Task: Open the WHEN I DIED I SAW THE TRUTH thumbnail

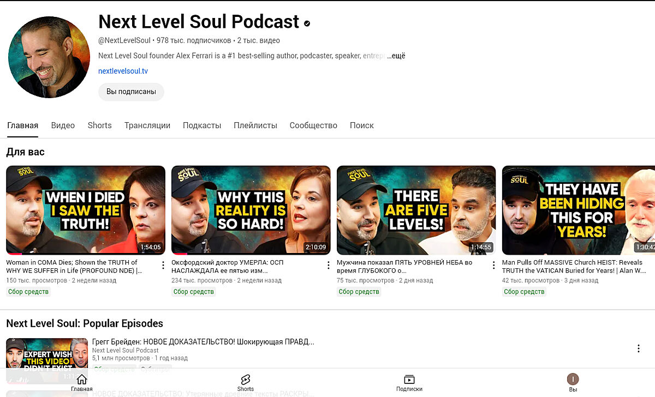Action: (86, 210)
